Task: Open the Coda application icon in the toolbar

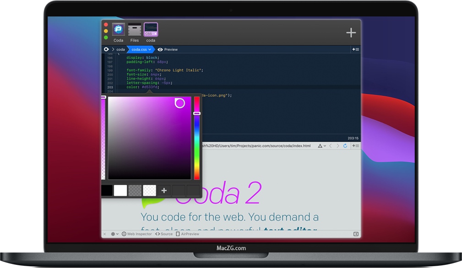Action: (118, 28)
